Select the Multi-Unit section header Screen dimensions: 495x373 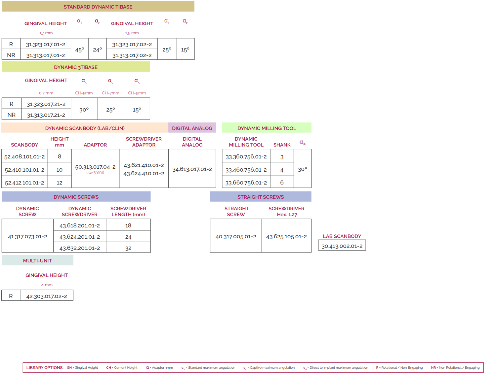[37, 260]
